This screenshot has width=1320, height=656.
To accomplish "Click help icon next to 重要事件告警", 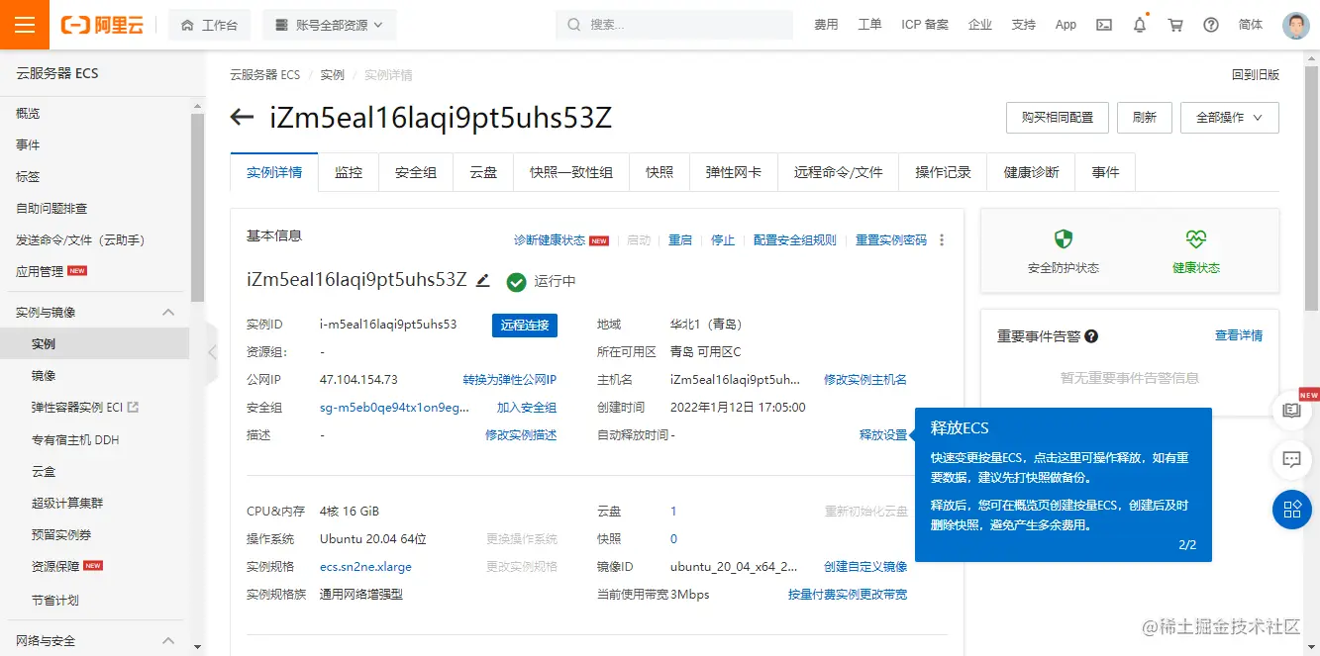I will 1091,336.
